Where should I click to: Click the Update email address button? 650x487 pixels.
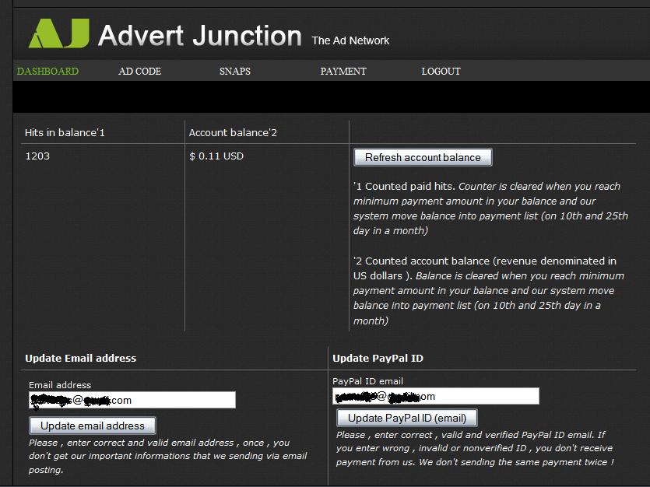93,426
